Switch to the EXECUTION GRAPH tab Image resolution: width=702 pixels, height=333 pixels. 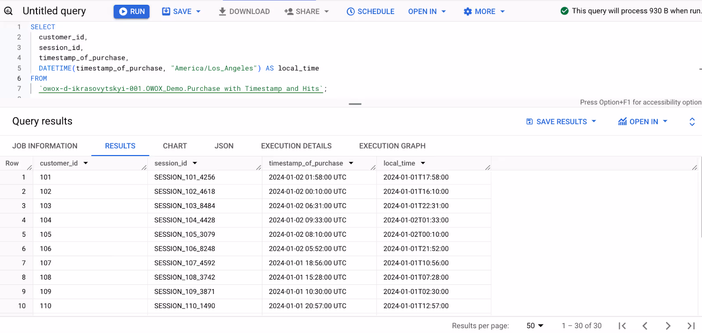tap(392, 146)
